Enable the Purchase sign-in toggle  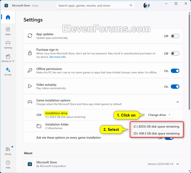tap(175, 53)
